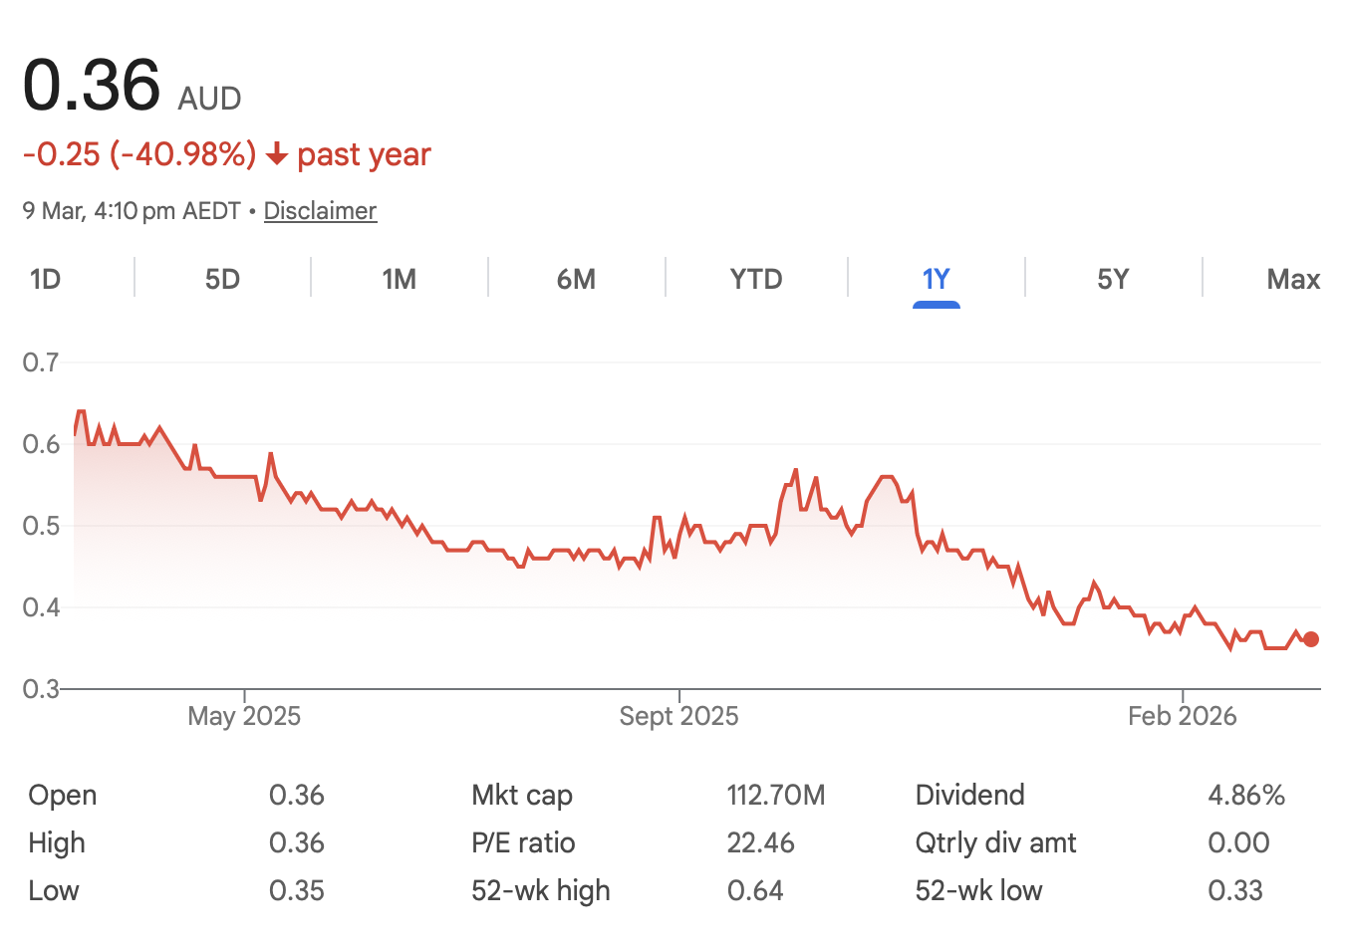Select the active 1Y tab
This screenshot has width=1347, height=950.
pyautogui.click(x=936, y=279)
